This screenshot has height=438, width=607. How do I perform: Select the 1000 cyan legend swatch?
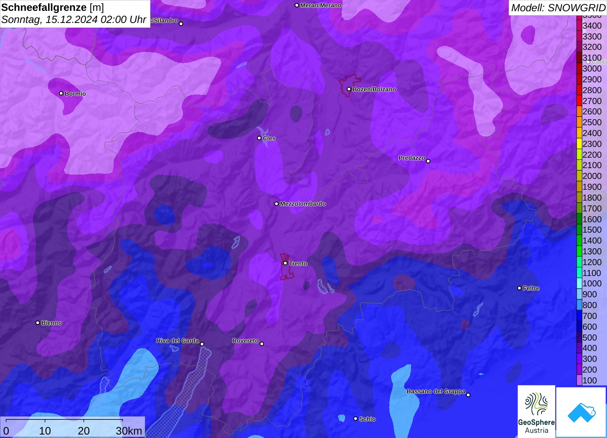(x=579, y=283)
